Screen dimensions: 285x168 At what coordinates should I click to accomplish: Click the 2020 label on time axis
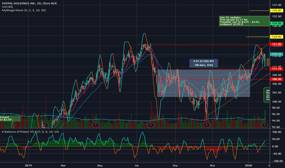[x=248, y=166]
